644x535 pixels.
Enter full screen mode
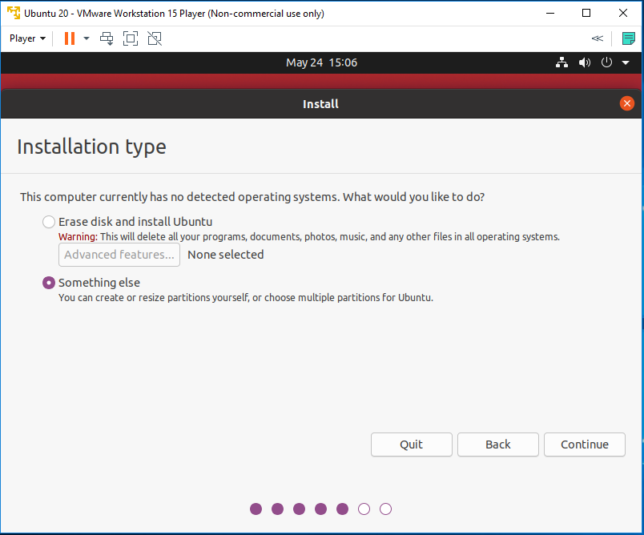pos(131,38)
